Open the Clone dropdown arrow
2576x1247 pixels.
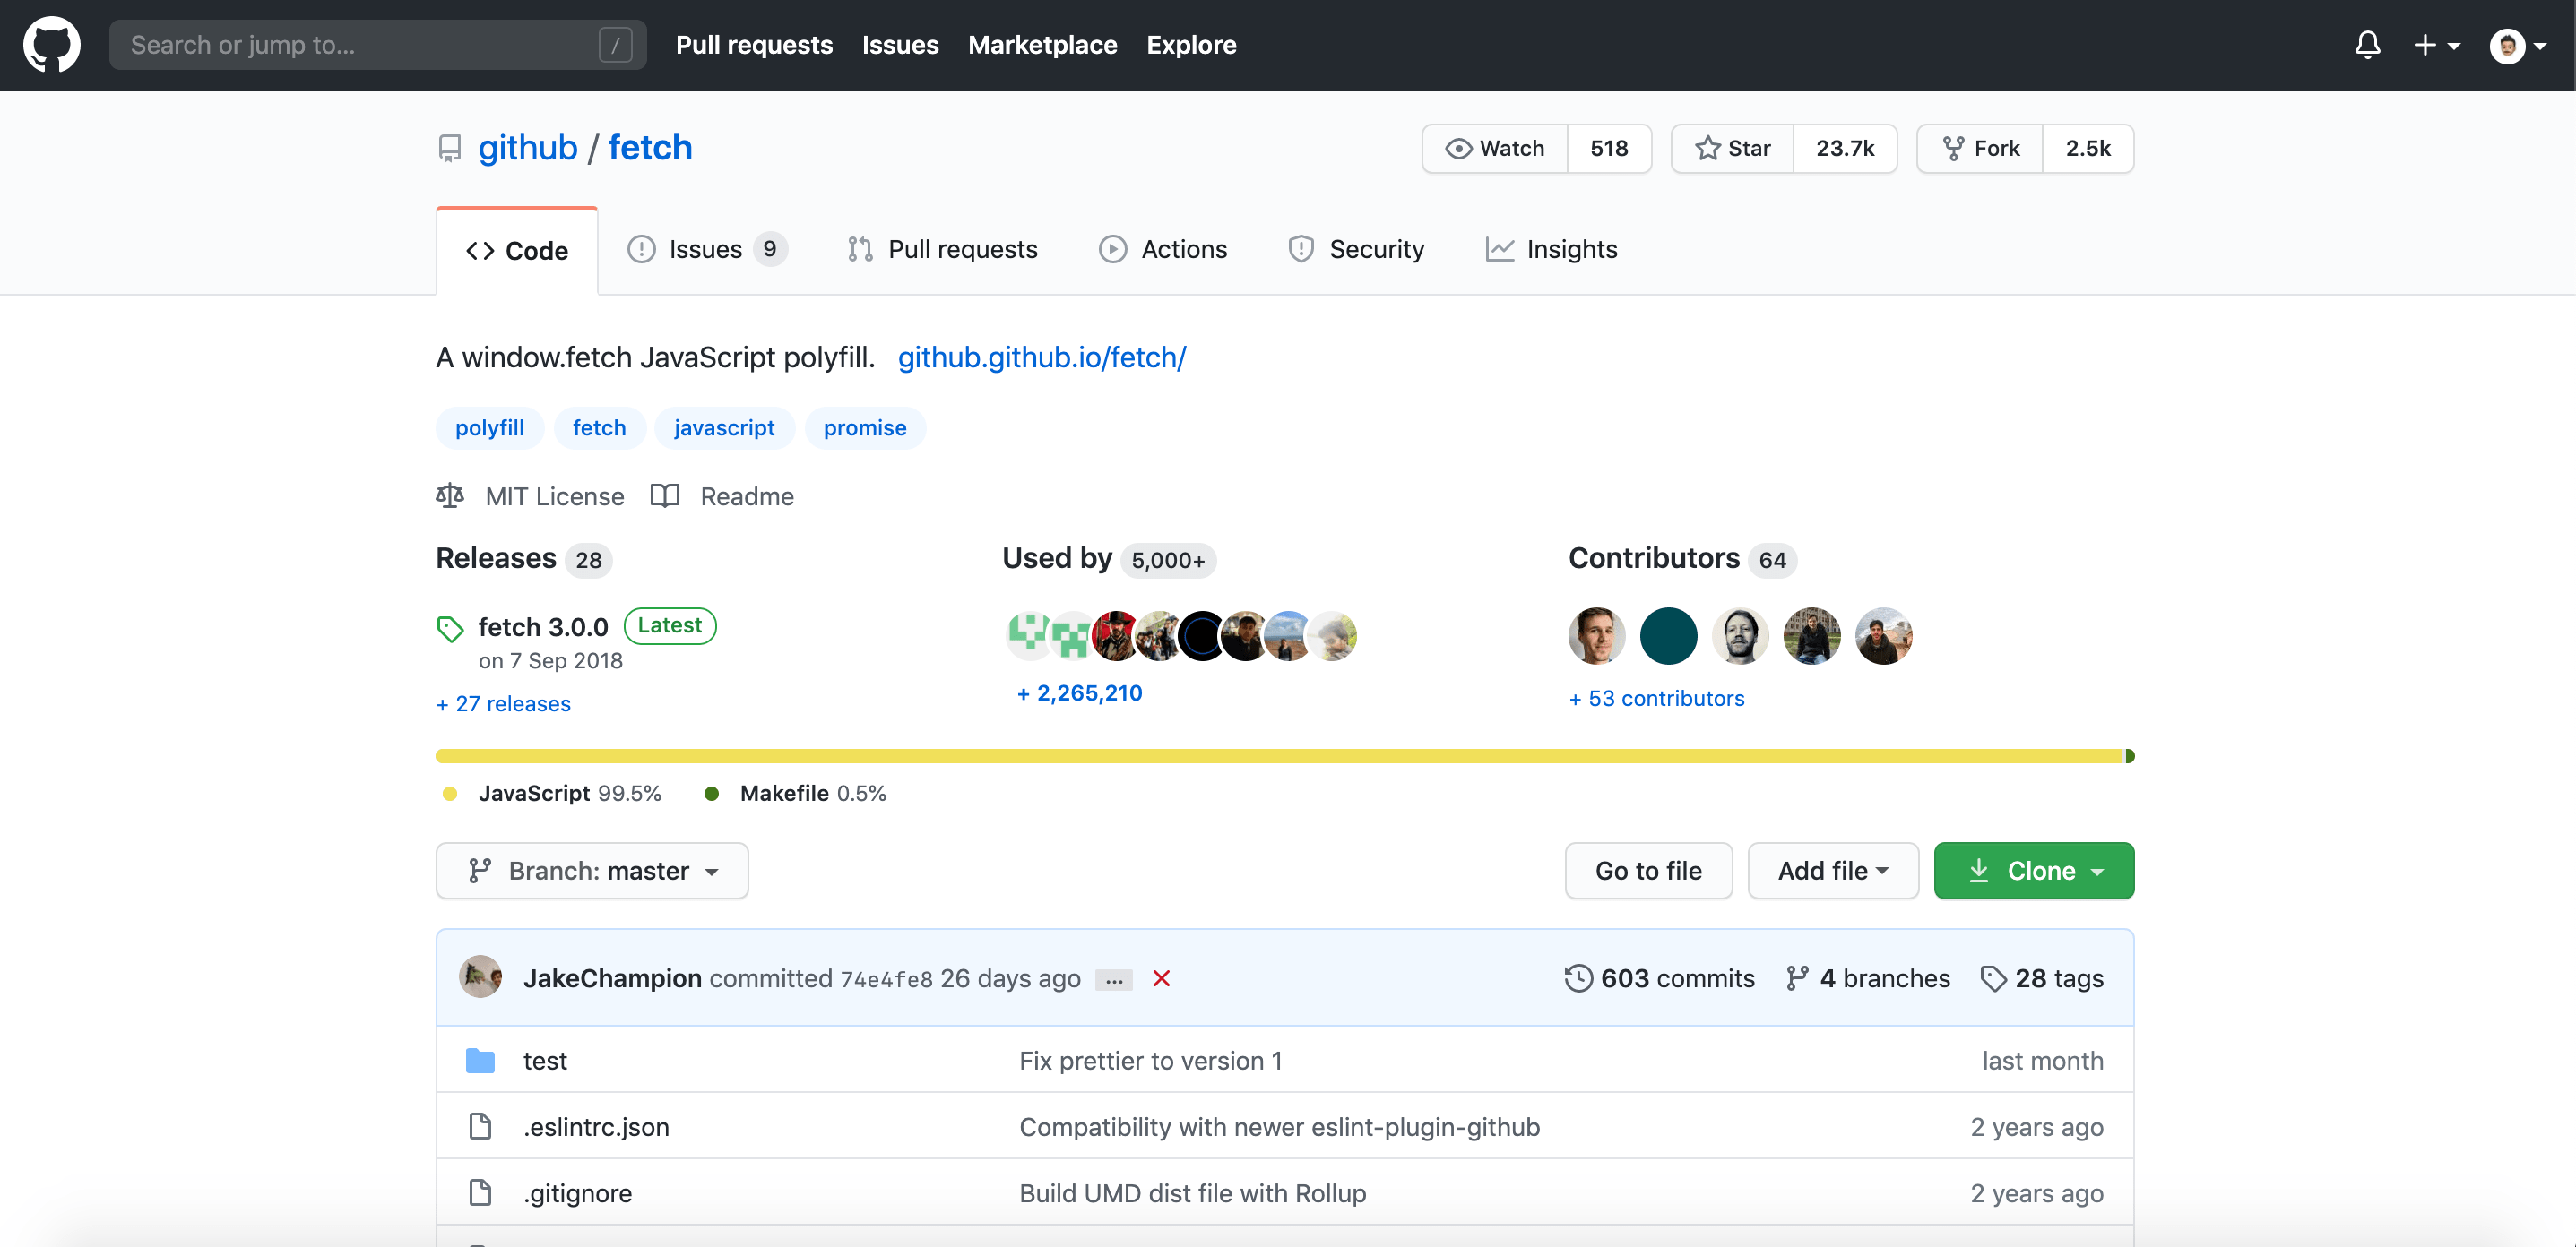pyautogui.click(x=2098, y=871)
